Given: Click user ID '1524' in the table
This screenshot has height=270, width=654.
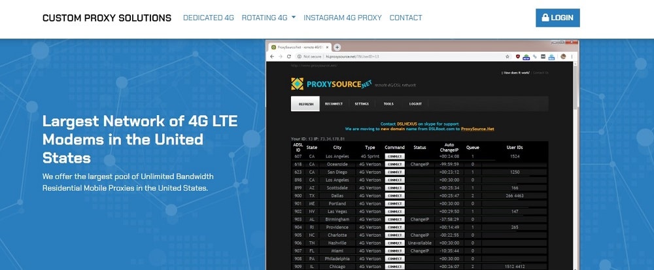Looking at the screenshot, I should tap(515, 156).
